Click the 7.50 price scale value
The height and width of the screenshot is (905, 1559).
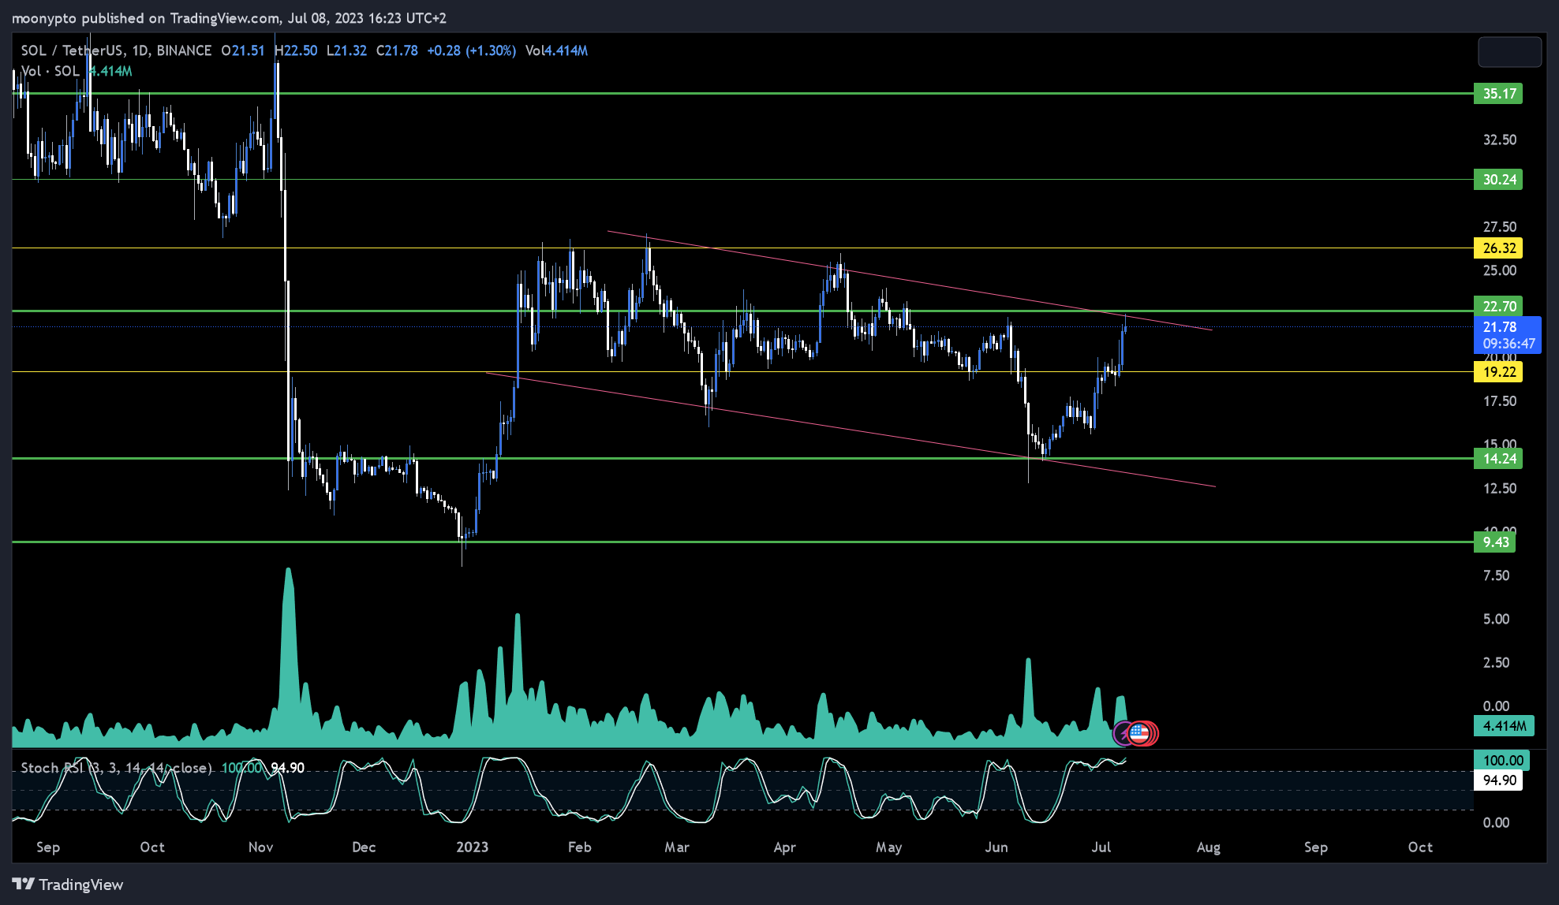click(x=1496, y=575)
